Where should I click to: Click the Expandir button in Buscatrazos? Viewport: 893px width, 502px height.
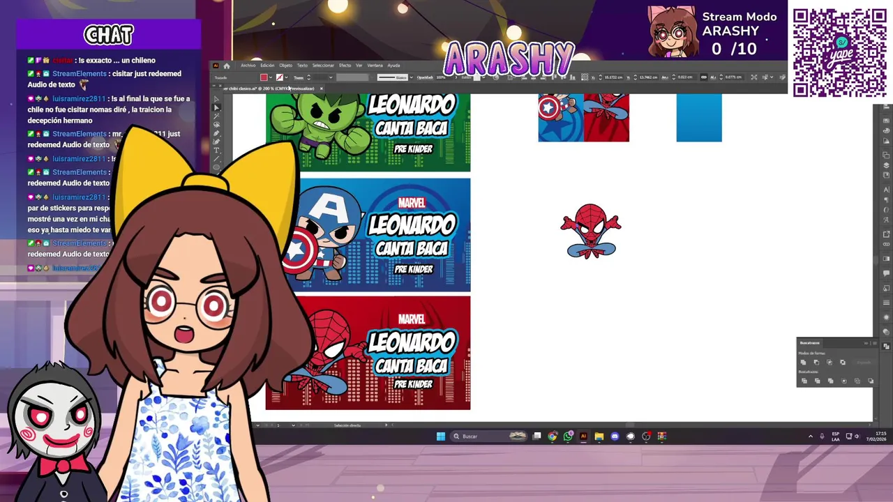(x=864, y=363)
